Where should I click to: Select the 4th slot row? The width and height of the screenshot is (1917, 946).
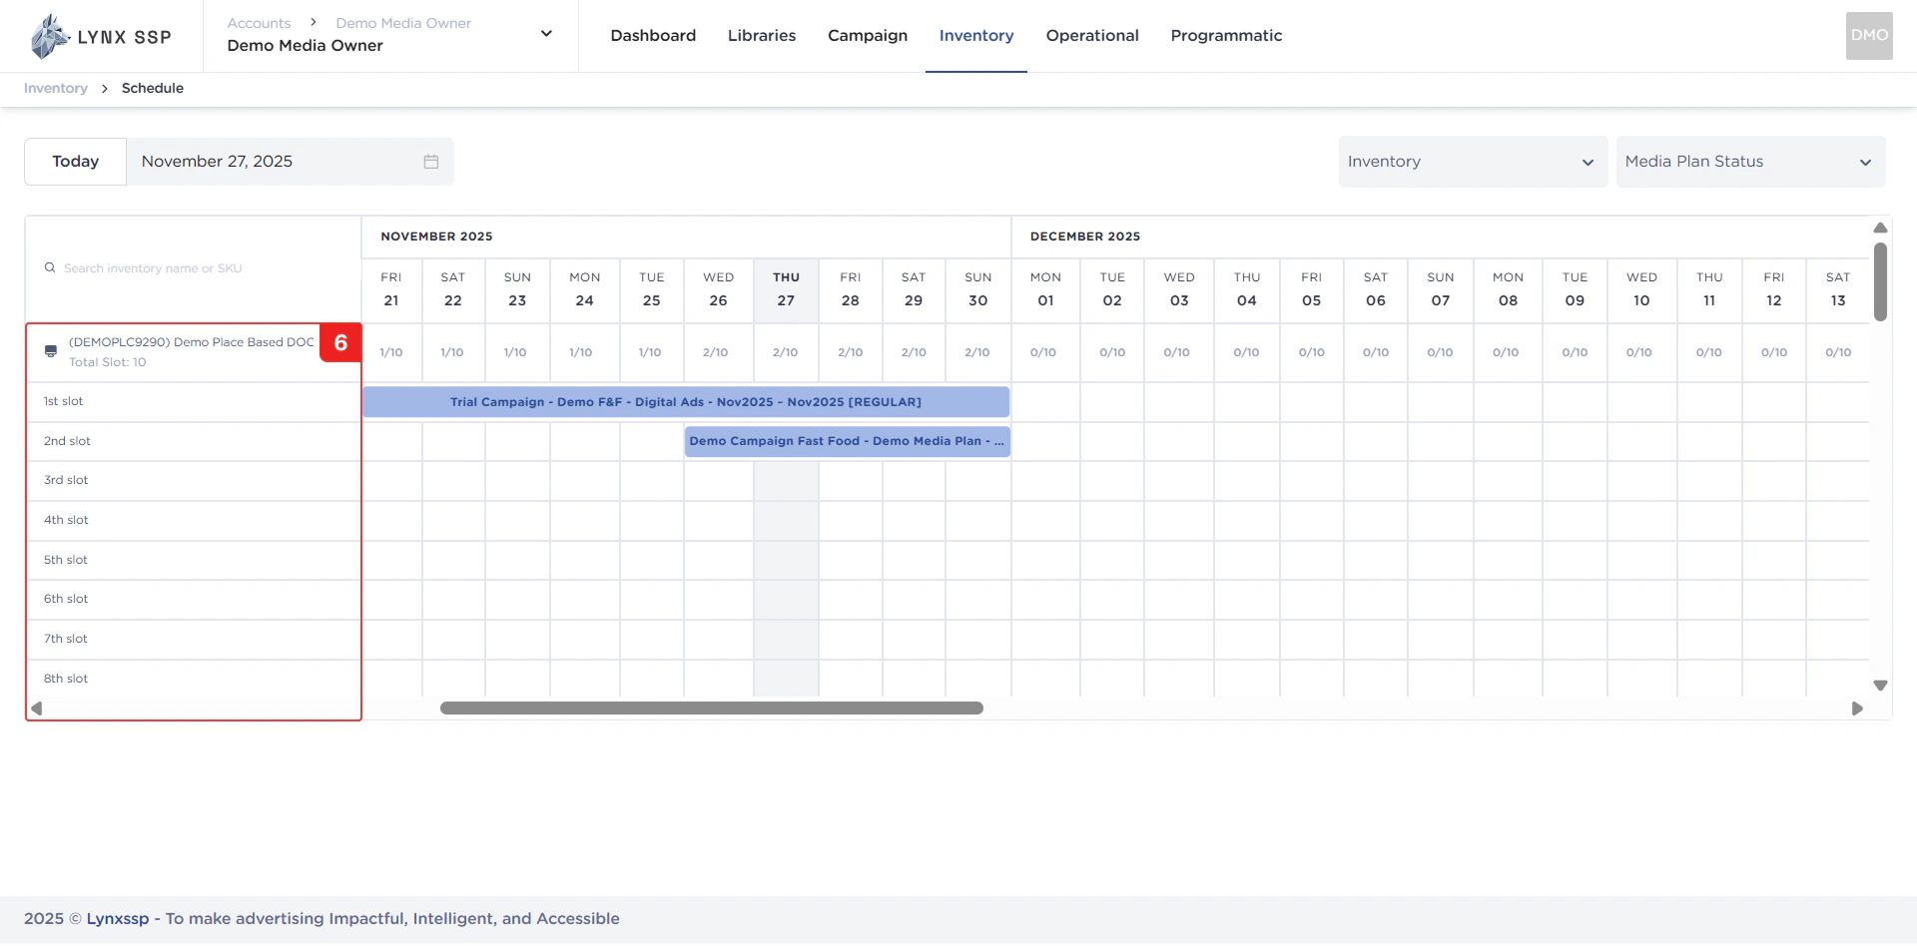point(193,521)
